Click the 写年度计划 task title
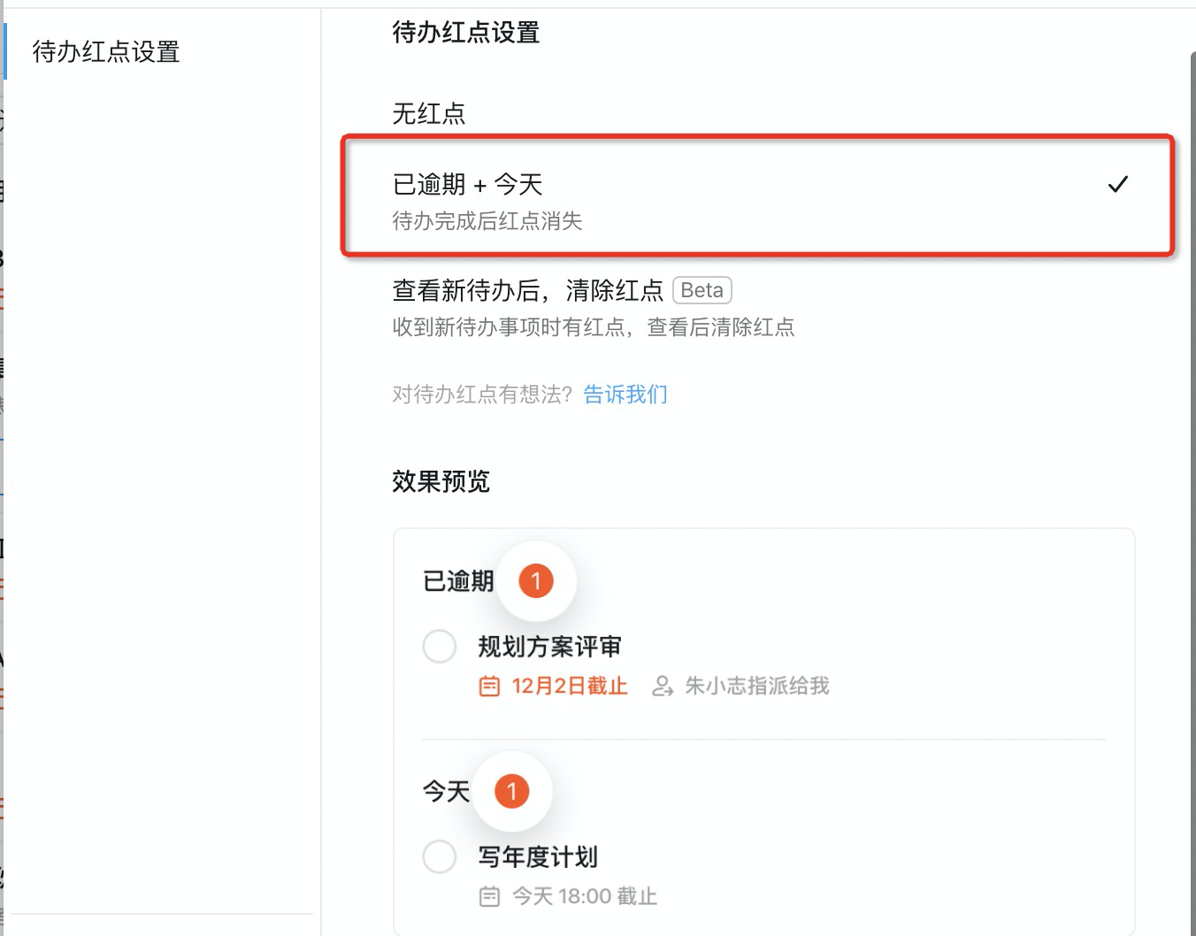 coord(538,856)
